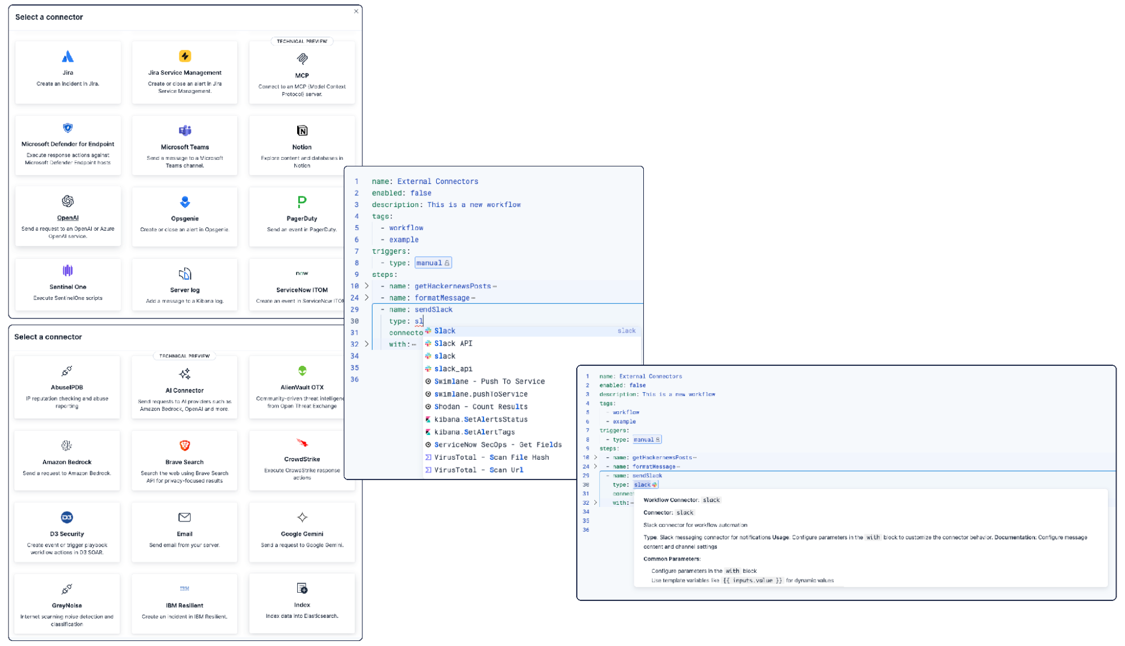Open the Google Gemini connector card
The image size is (1125, 646).
[302, 532]
